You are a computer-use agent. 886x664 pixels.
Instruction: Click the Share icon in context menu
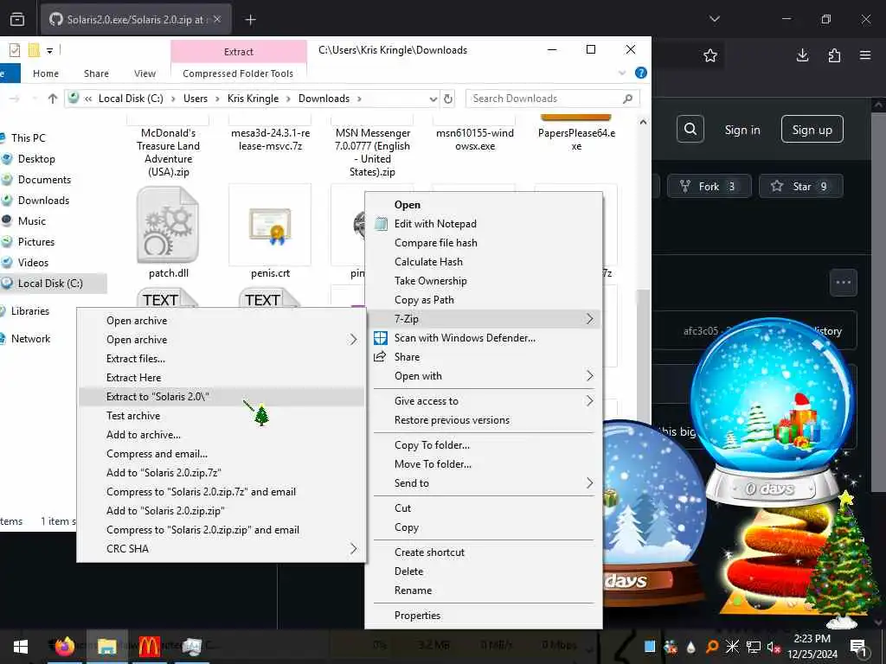381,356
